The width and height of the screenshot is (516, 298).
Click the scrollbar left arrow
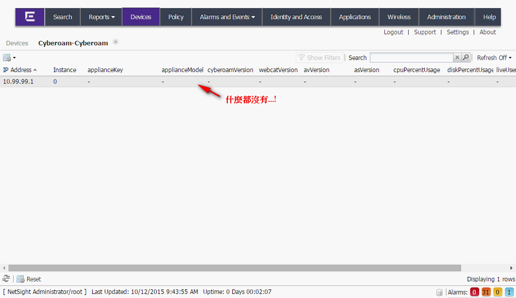(4, 268)
